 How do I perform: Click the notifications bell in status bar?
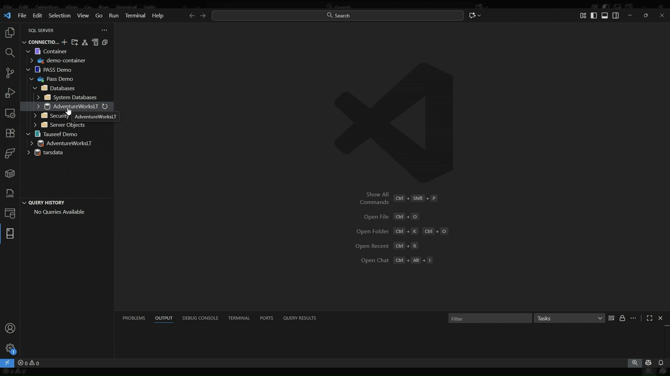[661, 363]
